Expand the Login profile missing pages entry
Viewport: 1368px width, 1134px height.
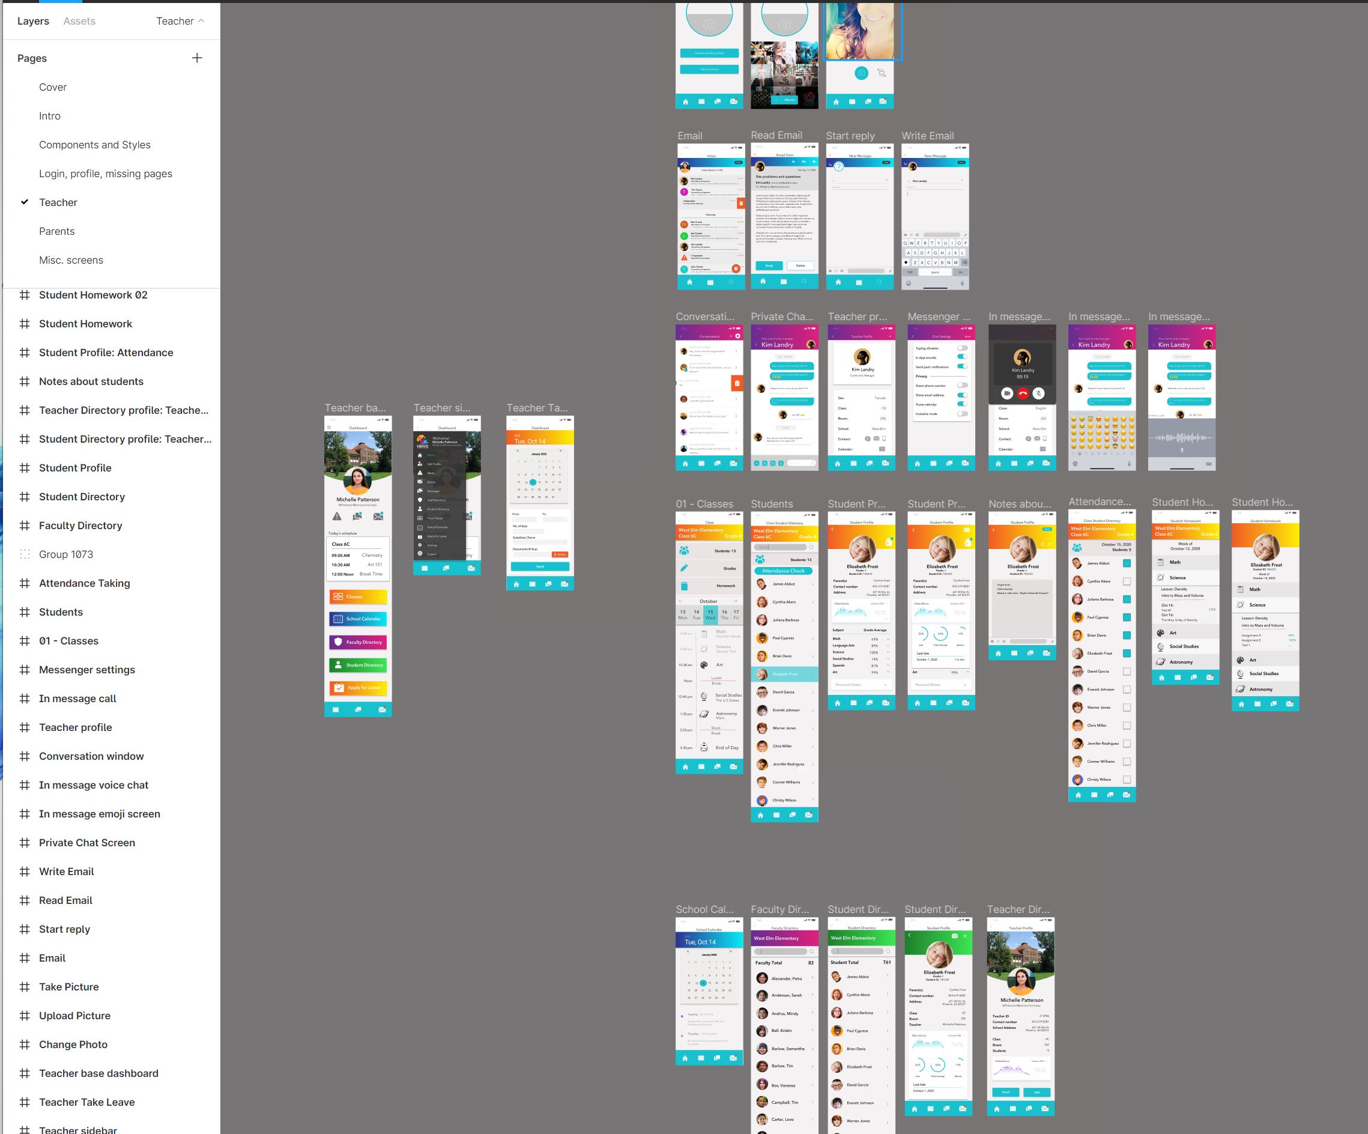[106, 173]
